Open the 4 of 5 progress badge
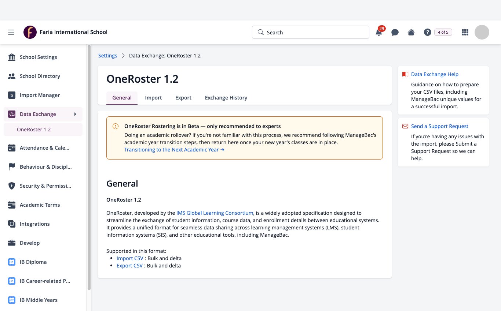Screen dimensions: 501x311 (x=443, y=32)
